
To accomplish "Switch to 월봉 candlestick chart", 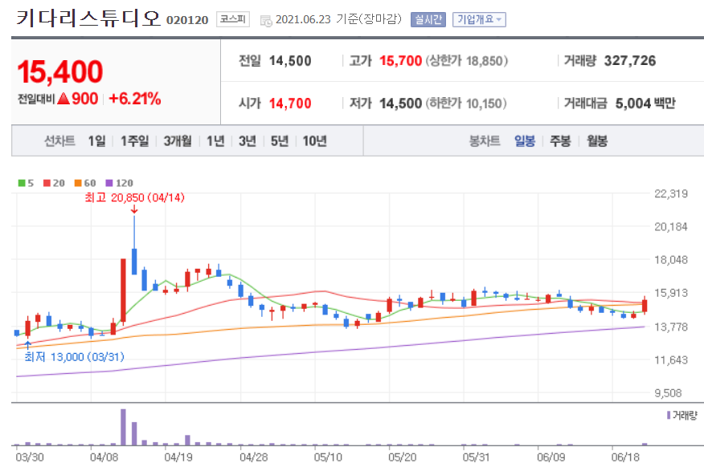I will [596, 141].
